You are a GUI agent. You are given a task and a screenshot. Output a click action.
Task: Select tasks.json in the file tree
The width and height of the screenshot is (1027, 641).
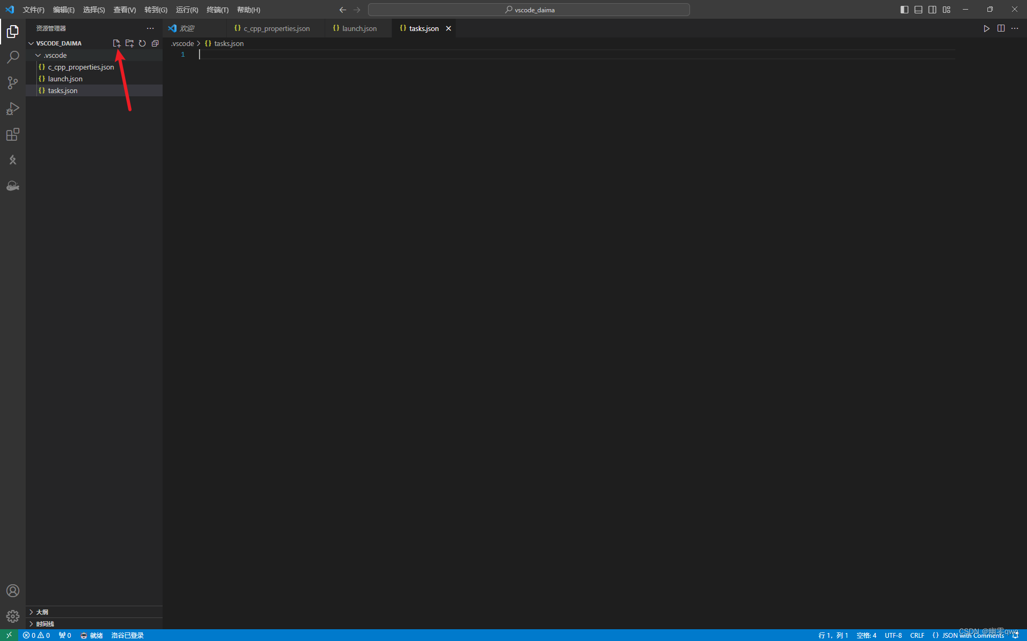(x=94, y=90)
